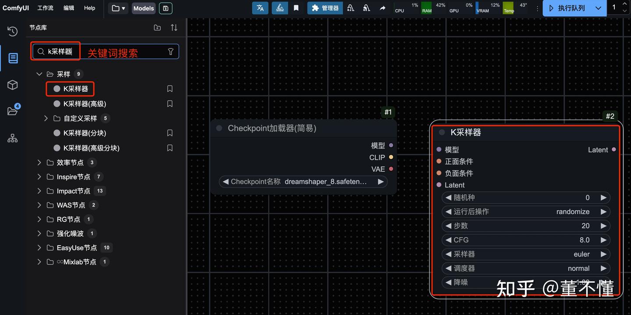Image resolution: width=631 pixels, height=315 pixels.
Task: Increase the batch count stepper
Action: [625, 4]
